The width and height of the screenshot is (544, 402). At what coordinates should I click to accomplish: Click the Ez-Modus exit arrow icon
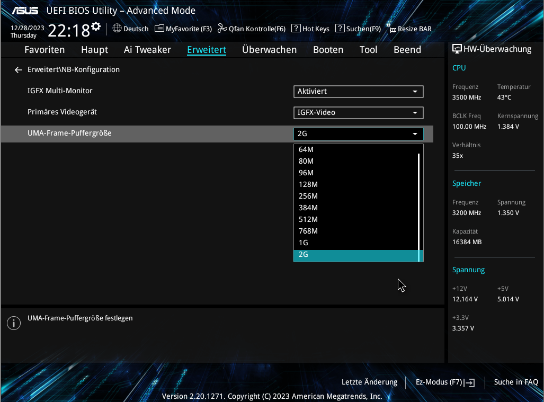coord(469,382)
